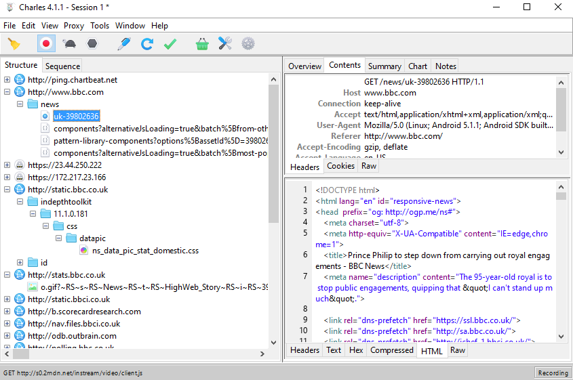Open the Tools wrench icon
The height and width of the screenshot is (380, 573).
coord(225,43)
